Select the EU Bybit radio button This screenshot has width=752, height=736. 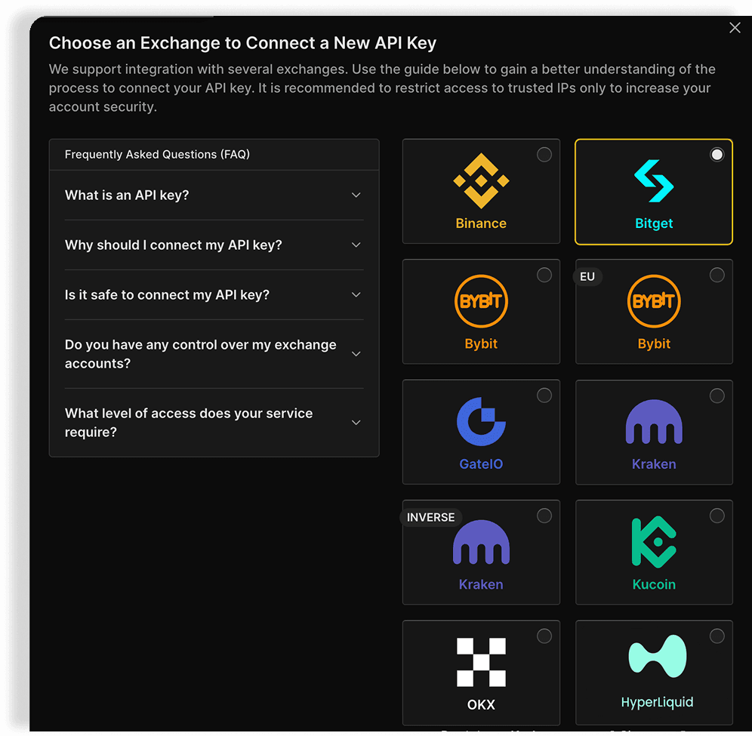(x=717, y=275)
